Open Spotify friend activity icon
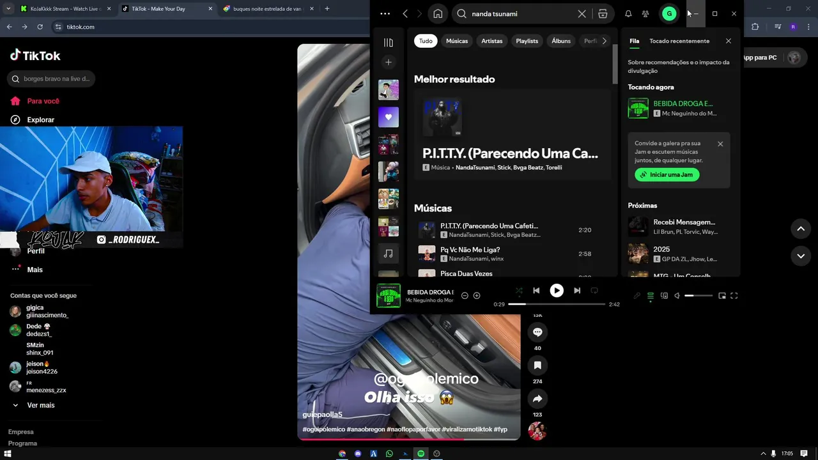Viewport: 818px width, 460px height. point(645,13)
